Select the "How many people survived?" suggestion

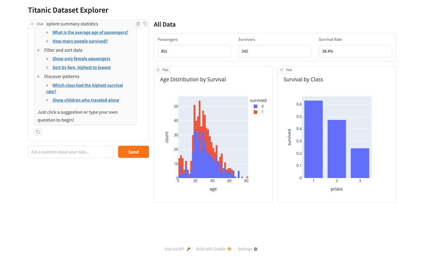(80, 41)
